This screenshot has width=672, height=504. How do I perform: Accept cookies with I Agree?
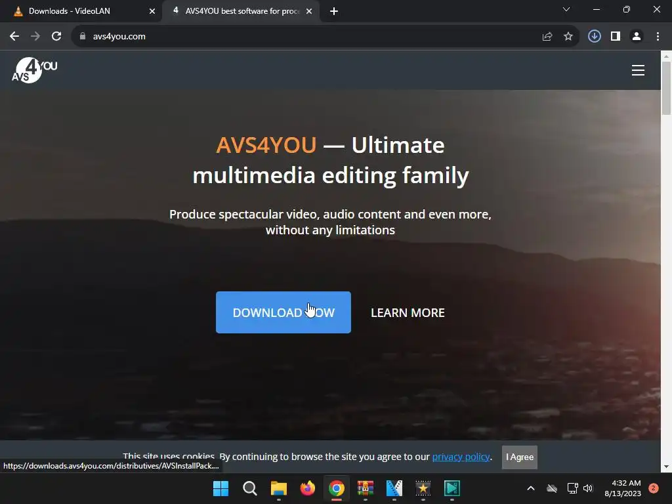(520, 457)
